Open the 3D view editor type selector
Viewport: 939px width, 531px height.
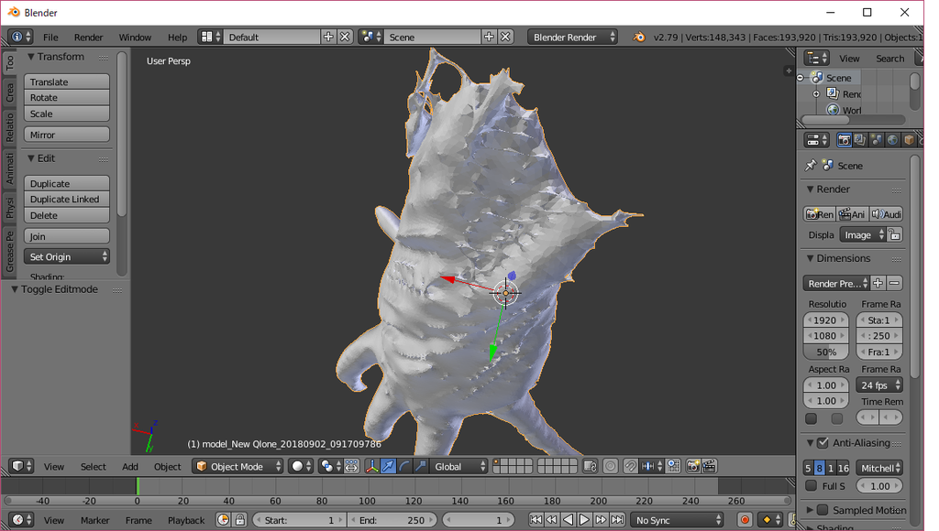(22, 466)
